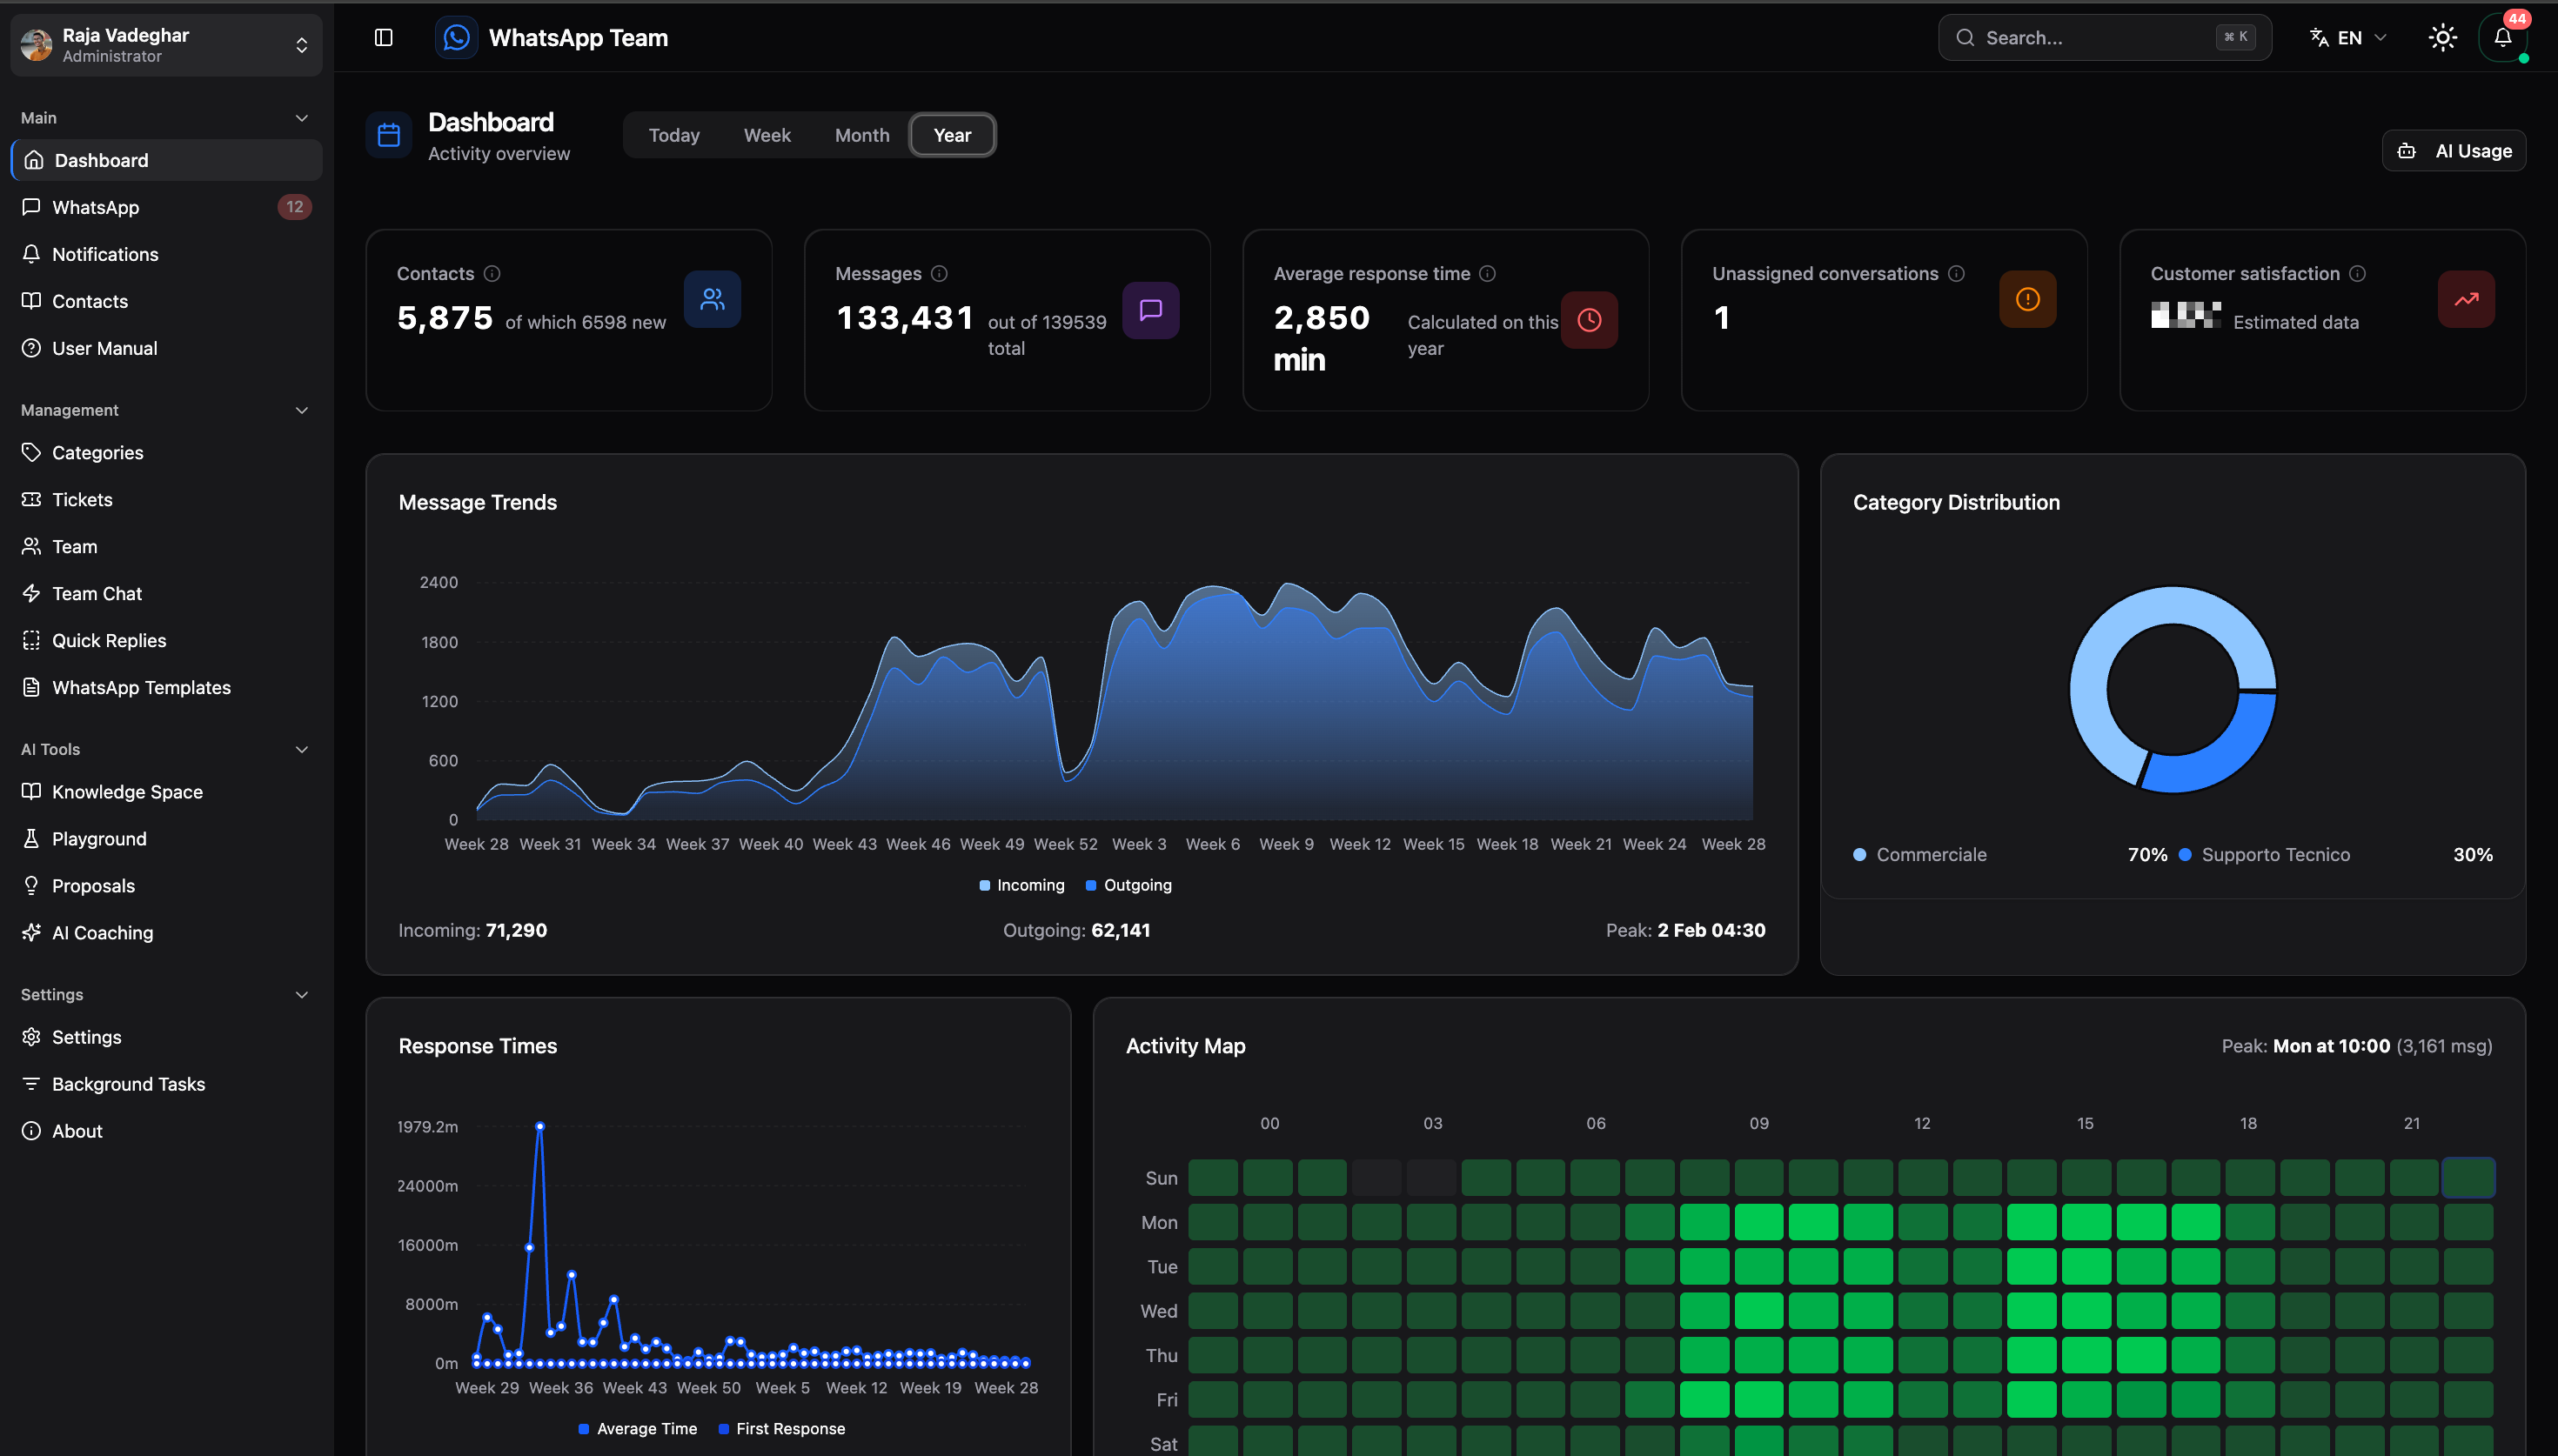
Task: Select the Today time range tab
Action: (674, 135)
